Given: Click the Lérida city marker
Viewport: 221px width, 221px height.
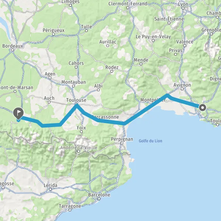Looking at the screenshot, I should [x=50, y=189].
